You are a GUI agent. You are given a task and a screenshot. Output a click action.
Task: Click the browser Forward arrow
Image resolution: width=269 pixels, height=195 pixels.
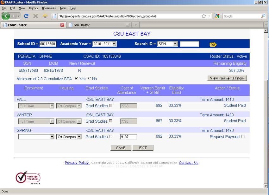(14, 16)
